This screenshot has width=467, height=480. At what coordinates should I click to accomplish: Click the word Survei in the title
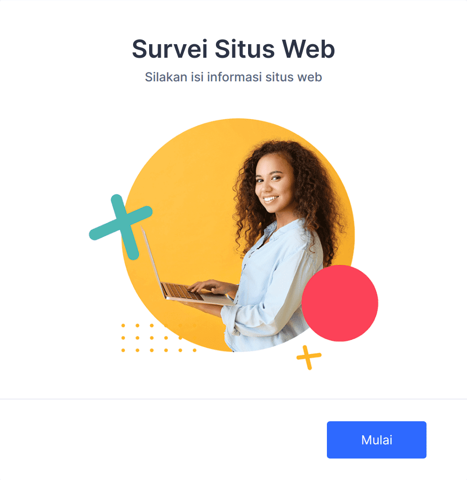170,49
